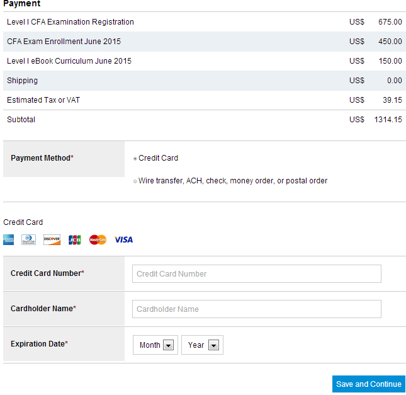Click the Estimated Tax or VAT line

[43, 100]
